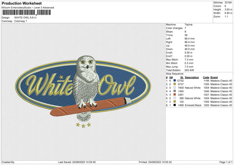This screenshot has width=234, height=165.
Task: Select the 'Printed: 20/08/2022 14:05:42' footer text
Action: point(155,162)
